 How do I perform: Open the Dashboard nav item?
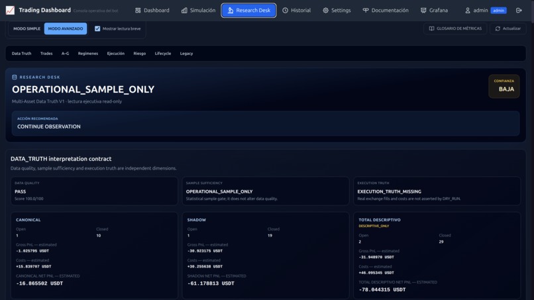click(152, 11)
